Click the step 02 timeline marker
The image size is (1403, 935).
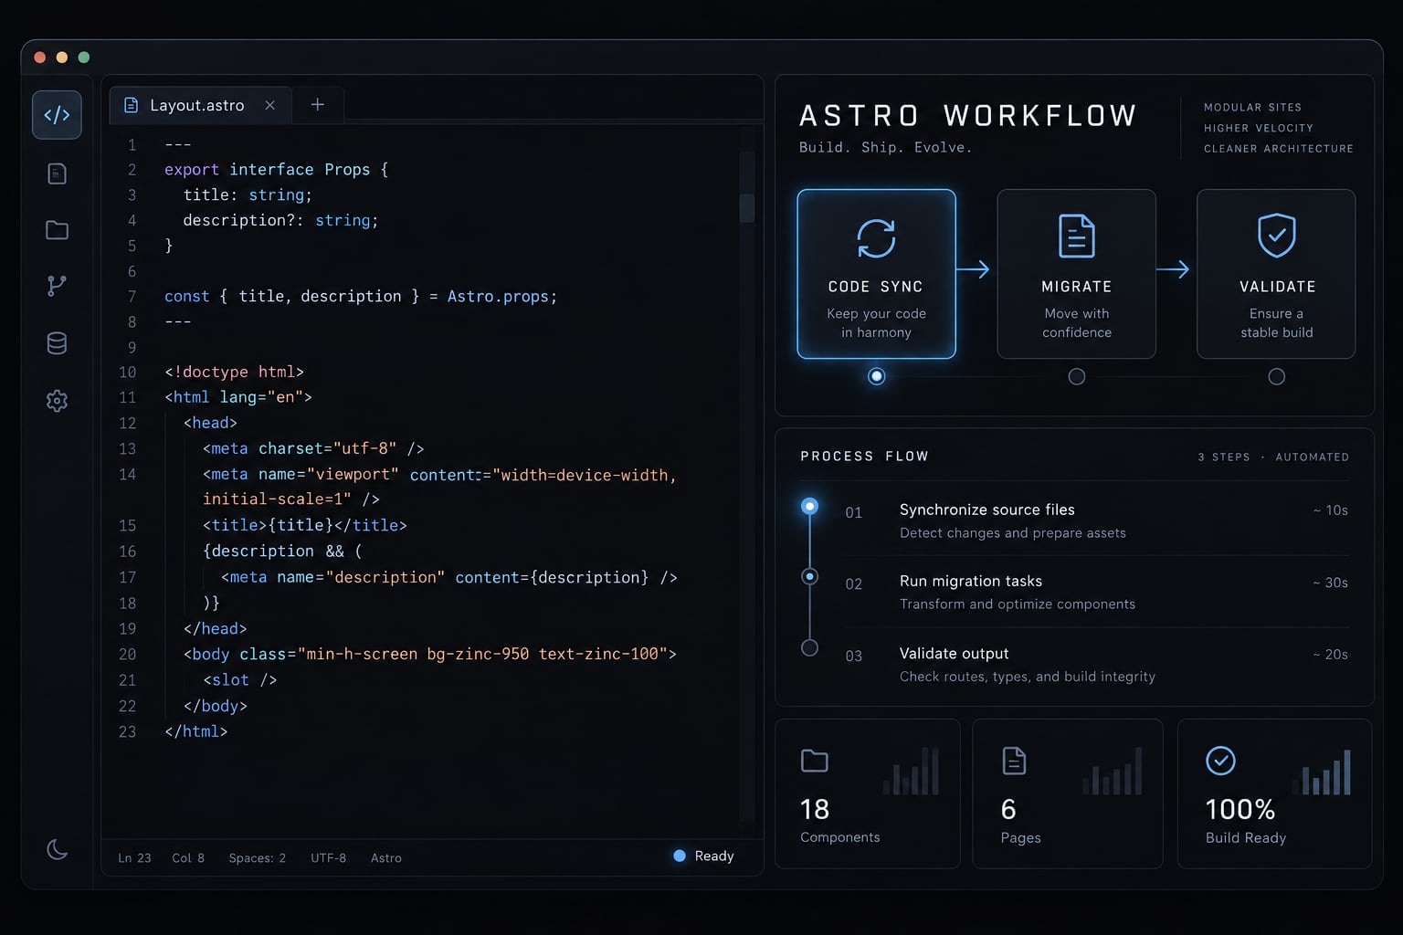pos(809,576)
